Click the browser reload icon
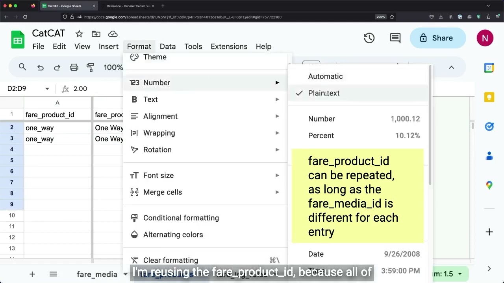Screen dimensions: 504x283 25,17
